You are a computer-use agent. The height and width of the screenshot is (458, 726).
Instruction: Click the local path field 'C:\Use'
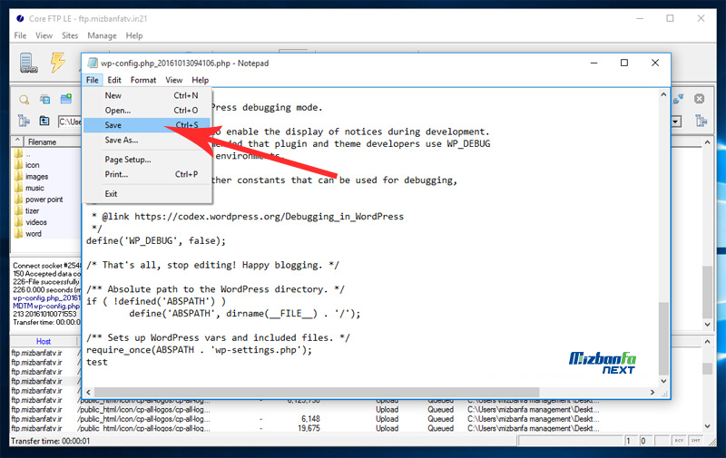tap(70, 122)
